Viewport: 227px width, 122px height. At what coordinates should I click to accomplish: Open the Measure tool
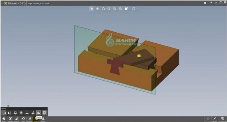[30, 119]
